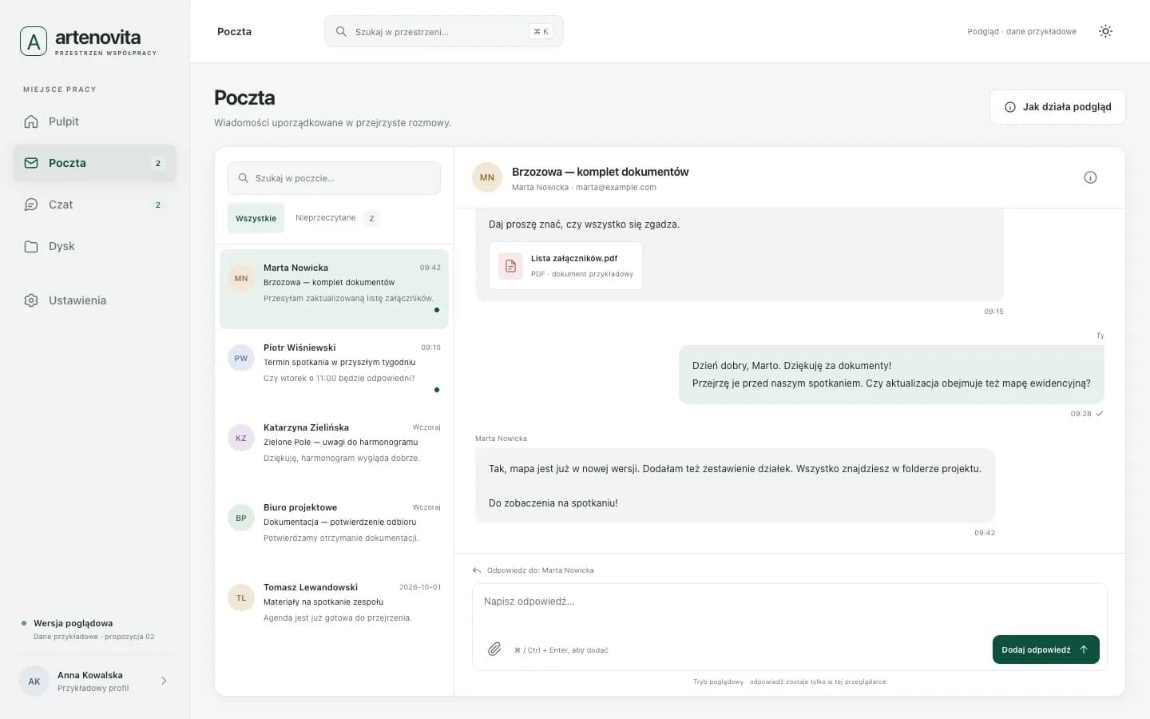Click the BP avatar in the mail list
1150x719 pixels.
[241, 518]
